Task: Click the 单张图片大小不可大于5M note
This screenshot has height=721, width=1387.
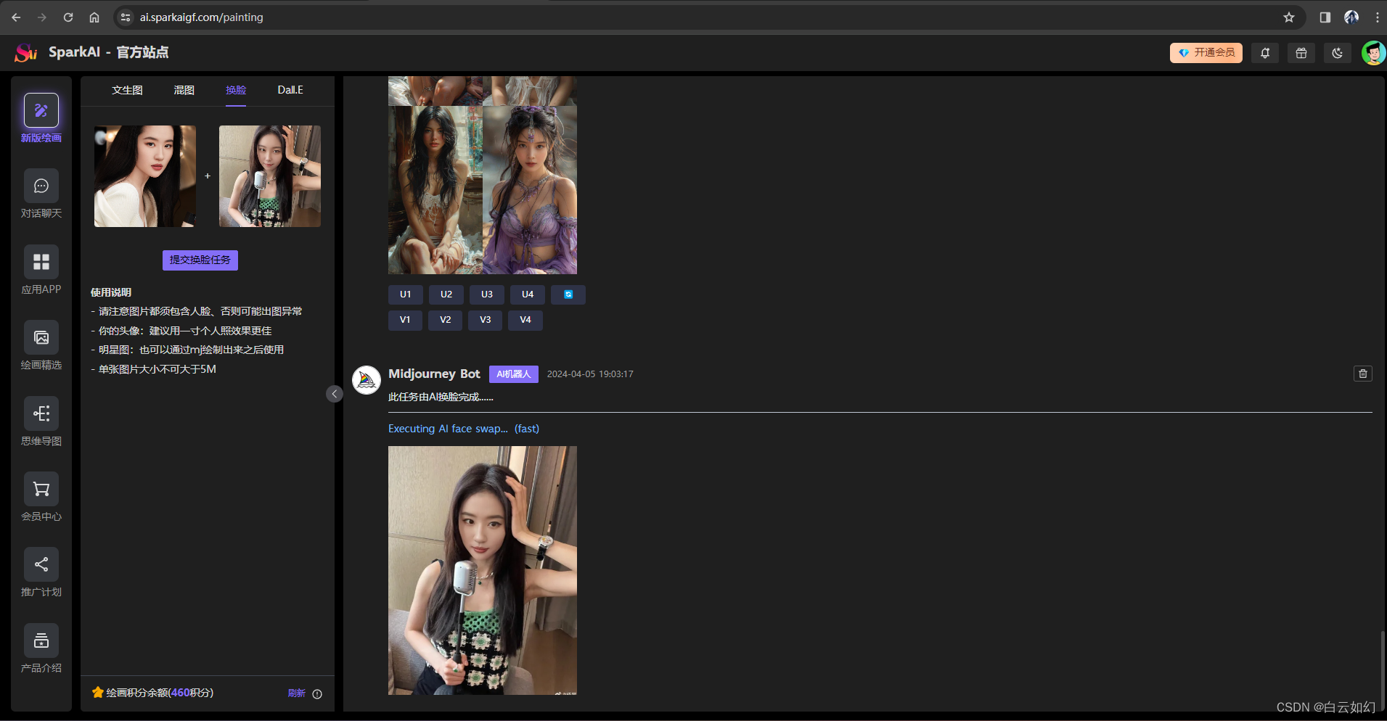Action: [x=153, y=369]
